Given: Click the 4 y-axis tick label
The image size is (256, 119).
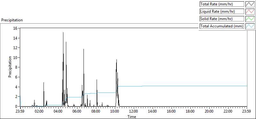Looking at the screenshot, I should pyautogui.click(x=17, y=87).
